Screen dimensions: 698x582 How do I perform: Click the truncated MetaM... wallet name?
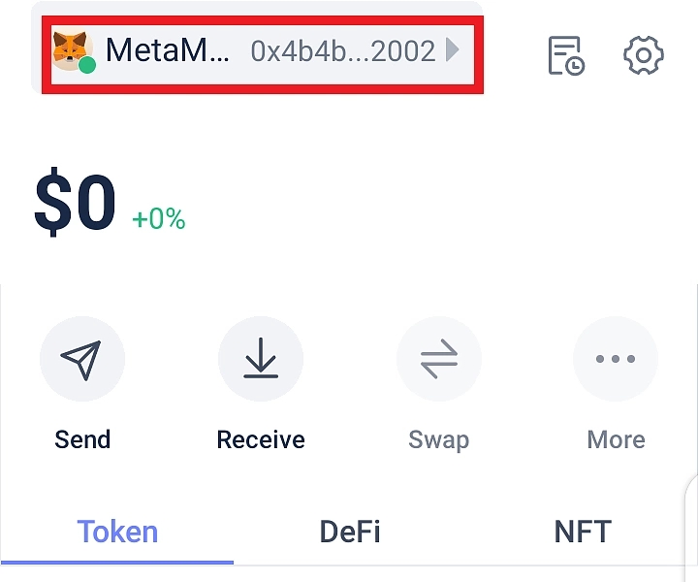point(168,50)
